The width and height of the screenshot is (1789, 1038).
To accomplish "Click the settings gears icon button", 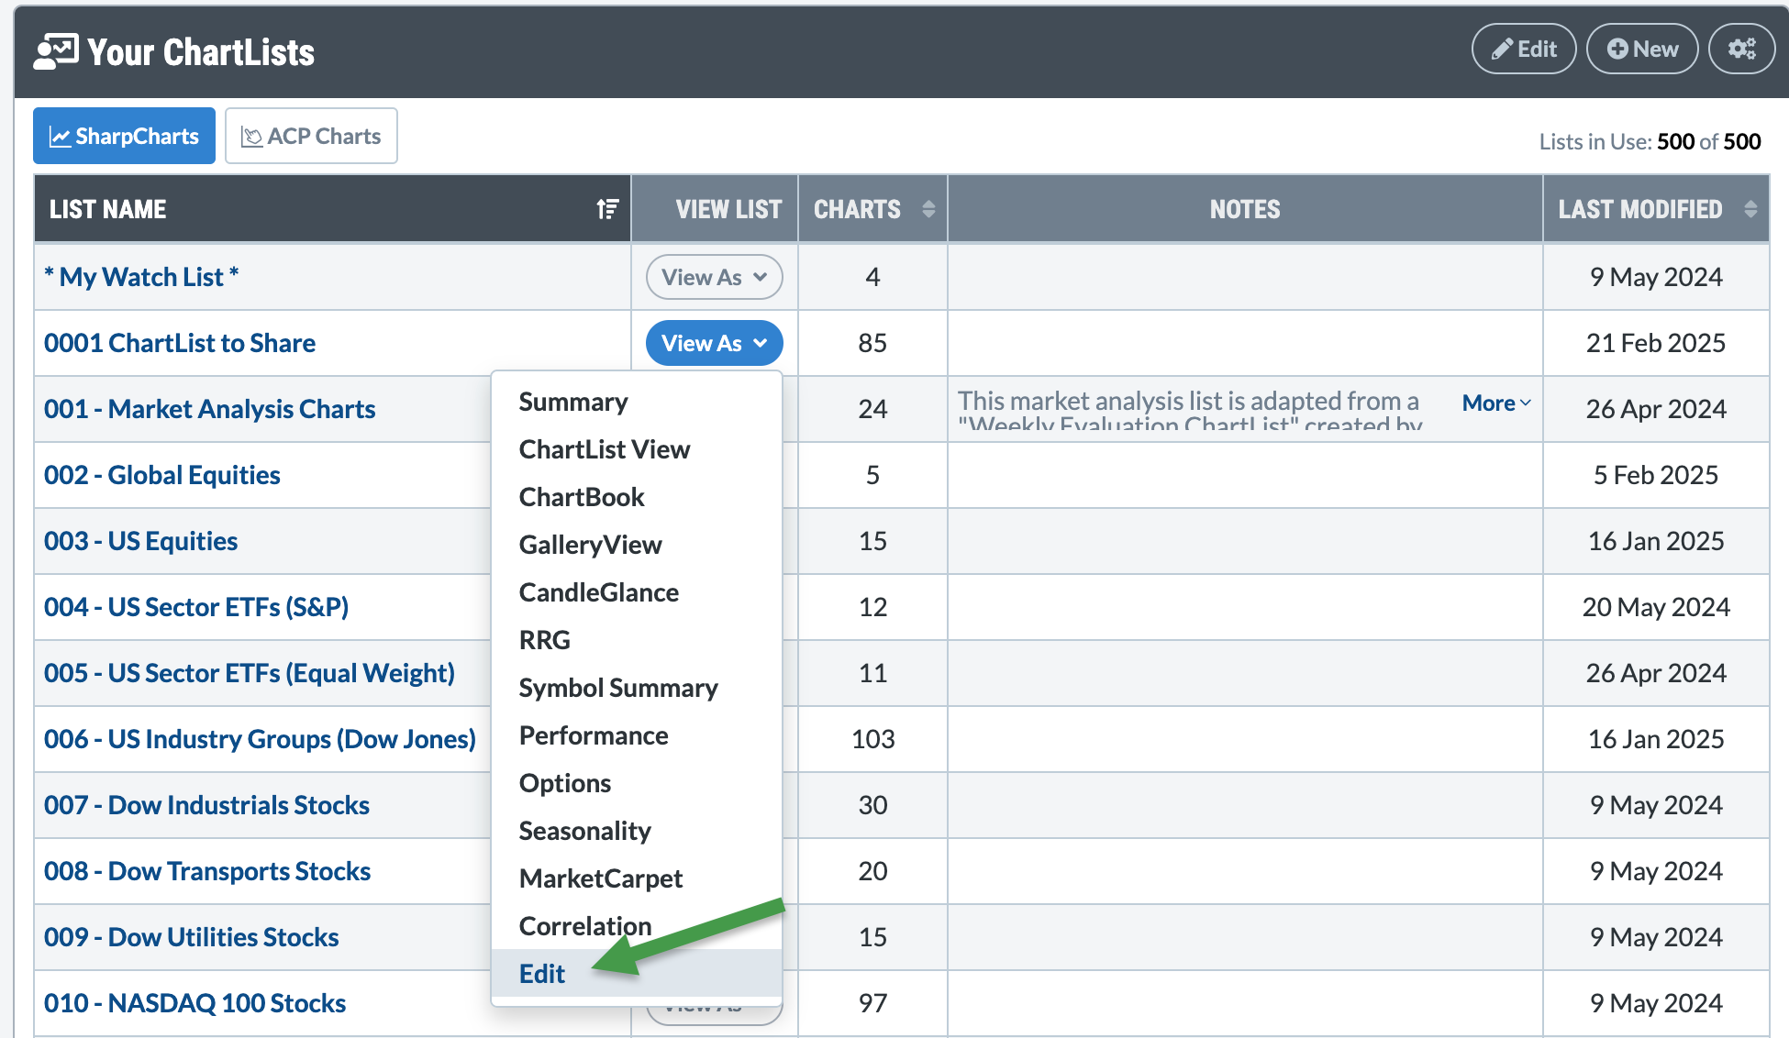I will [x=1741, y=50].
